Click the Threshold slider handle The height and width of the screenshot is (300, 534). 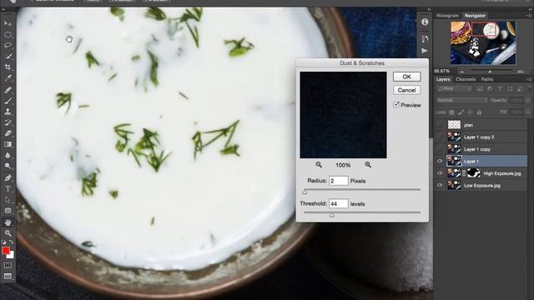coord(332,215)
